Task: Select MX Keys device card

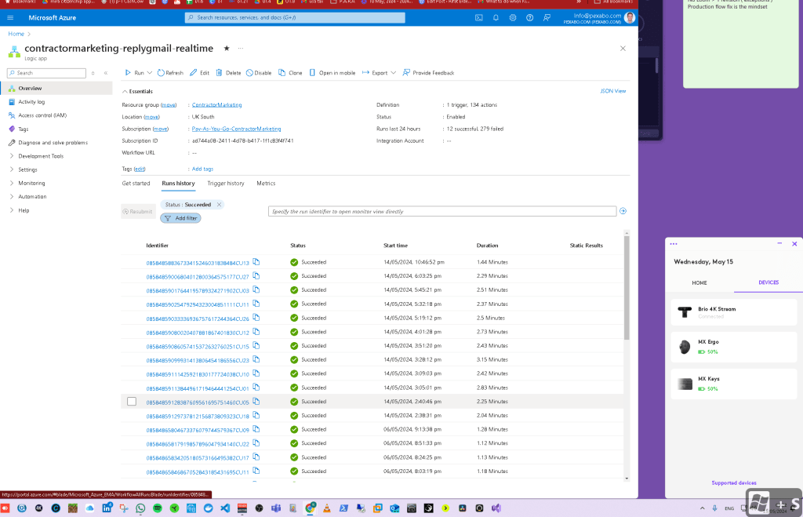Action: tap(734, 384)
